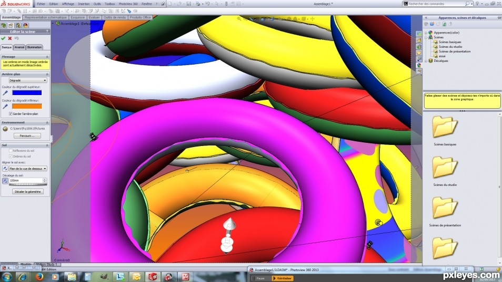Collapse the task pane with double chevron
The width and height of the screenshot is (502, 282).
click(426, 17)
